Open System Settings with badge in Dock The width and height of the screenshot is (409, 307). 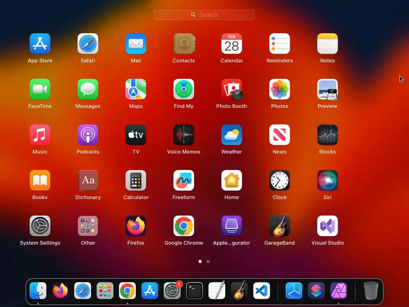click(x=172, y=291)
